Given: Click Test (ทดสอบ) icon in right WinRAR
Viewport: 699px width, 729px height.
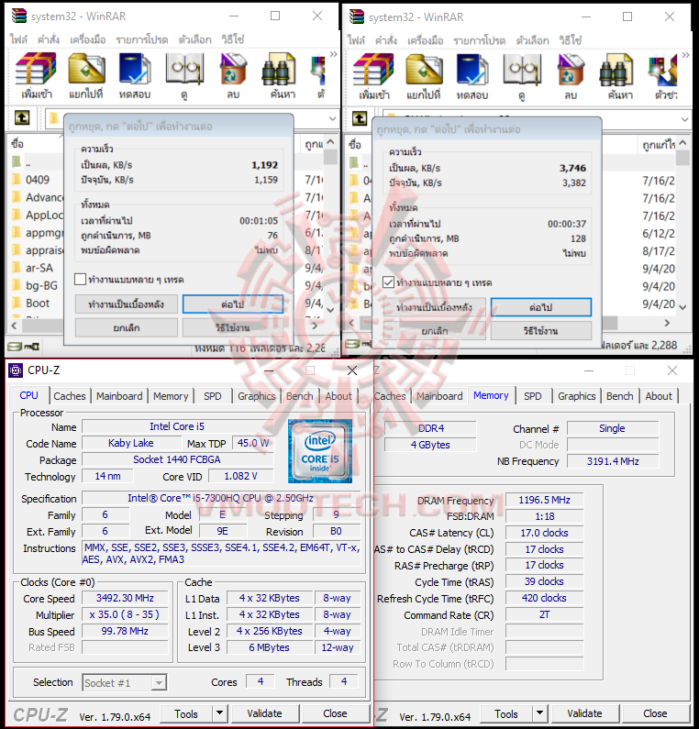Looking at the screenshot, I should click(x=472, y=70).
